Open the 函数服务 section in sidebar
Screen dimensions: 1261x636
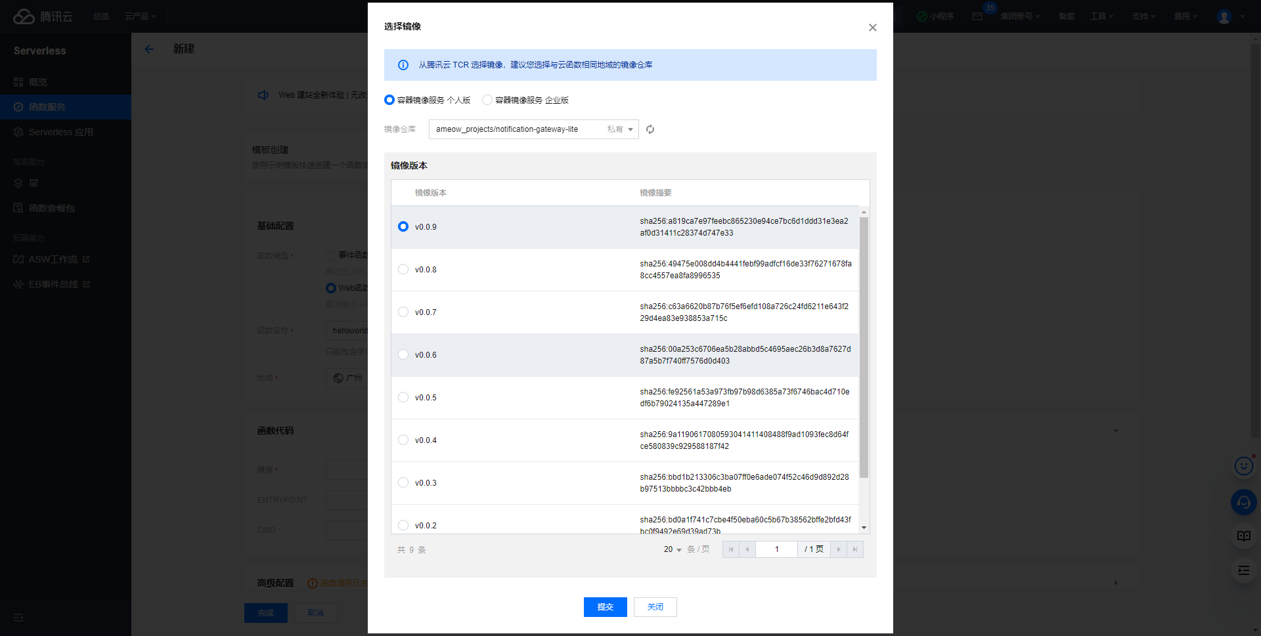click(45, 106)
